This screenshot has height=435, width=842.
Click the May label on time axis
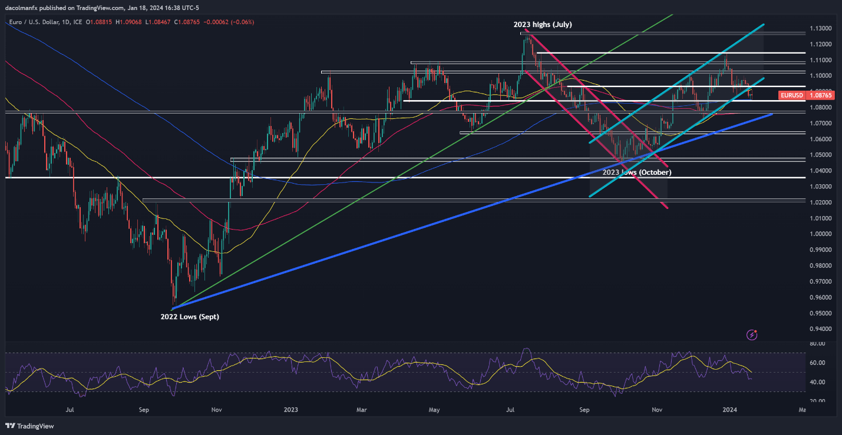434,409
